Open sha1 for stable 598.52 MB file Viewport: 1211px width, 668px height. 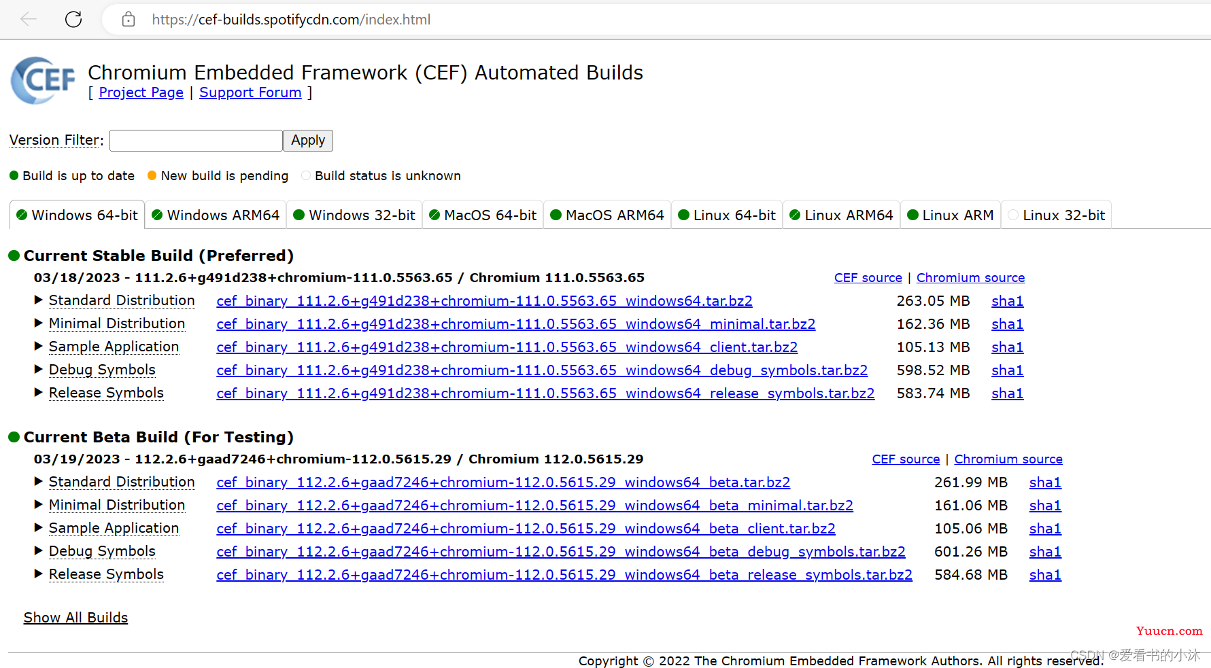click(1007, 370)
